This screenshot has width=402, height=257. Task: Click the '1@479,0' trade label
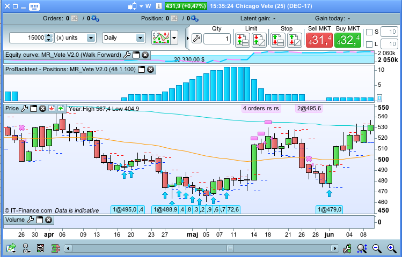point(330,210)
